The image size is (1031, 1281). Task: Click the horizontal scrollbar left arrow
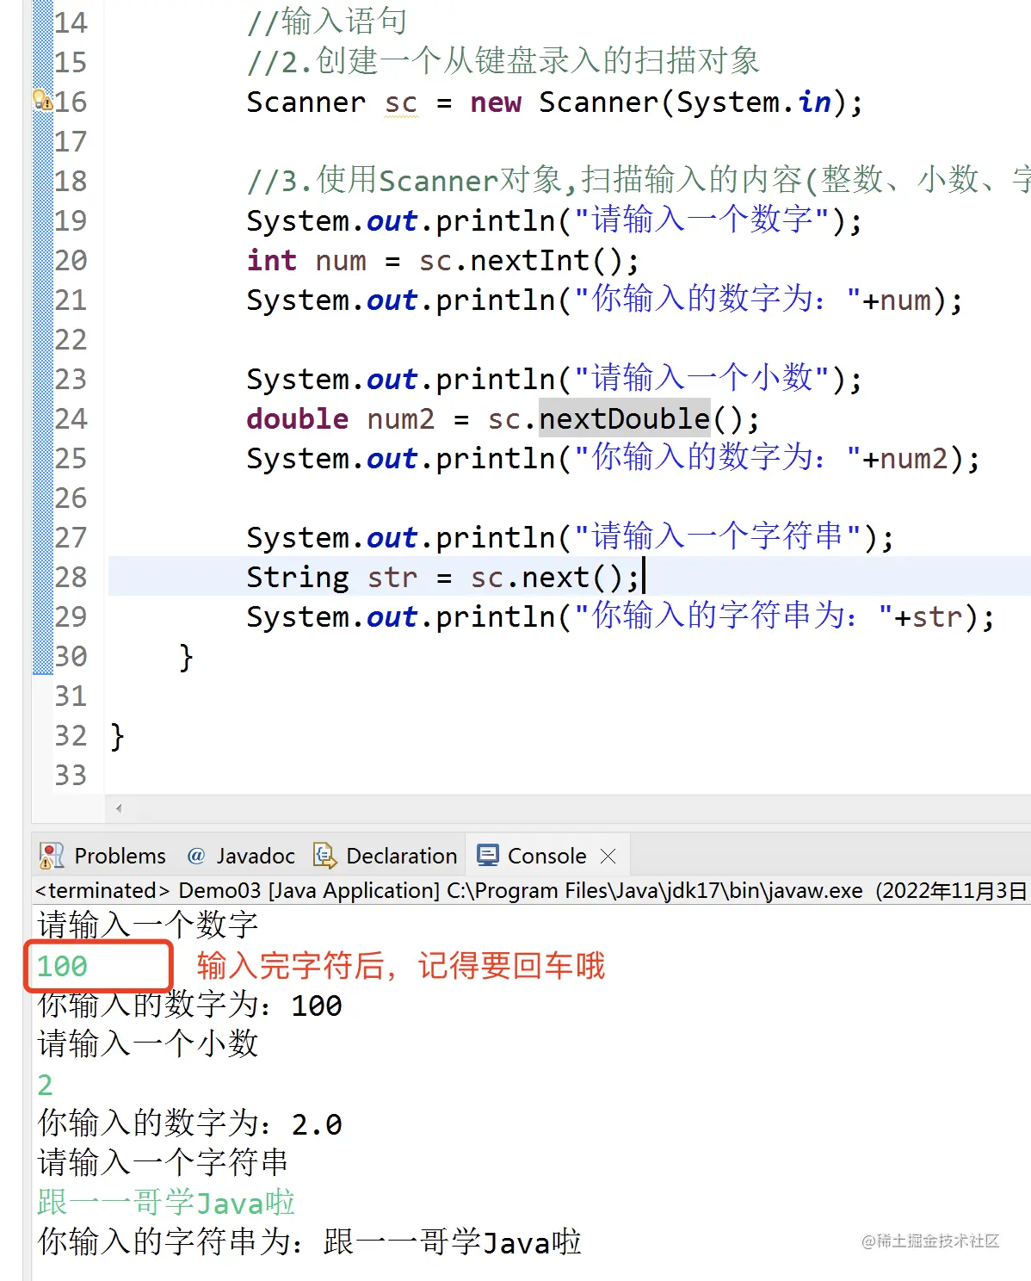[x=119, y=808]
